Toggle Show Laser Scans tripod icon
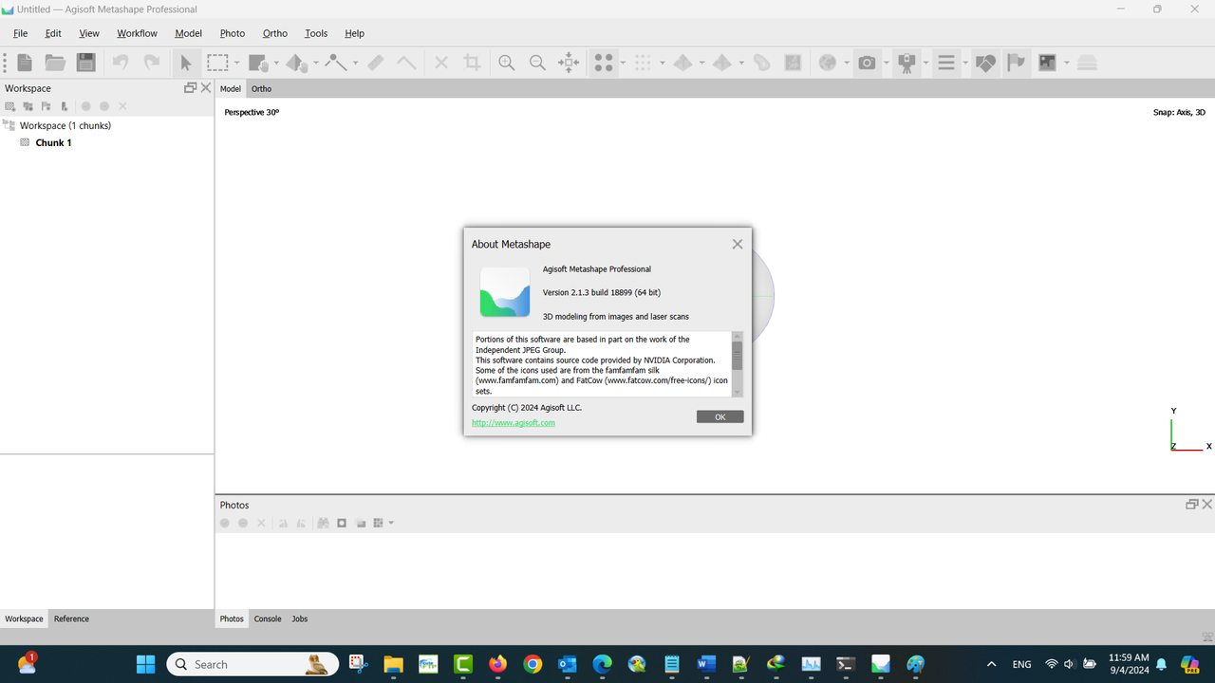 [x=907, y=63]
